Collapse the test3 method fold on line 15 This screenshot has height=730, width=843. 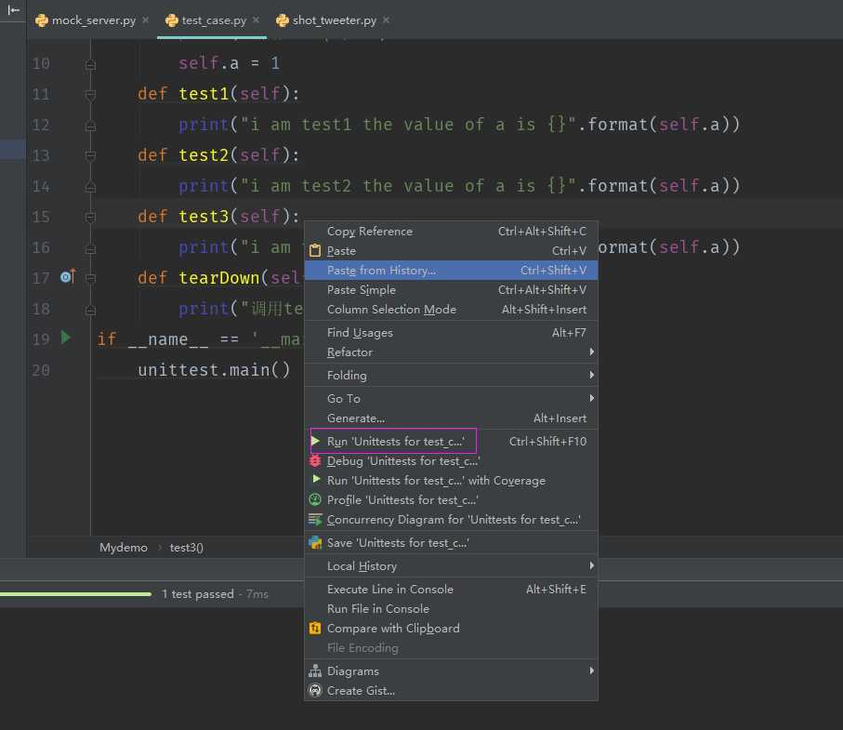pos(90,218)
